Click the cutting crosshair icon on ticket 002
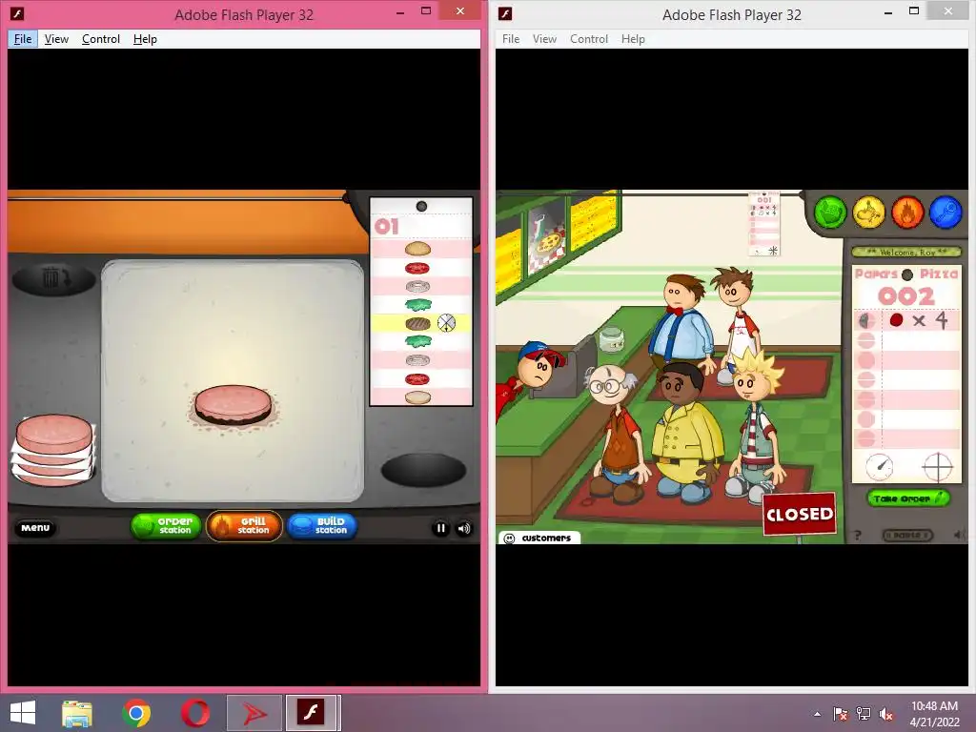The width and height of the screenshot is (976, 732). (x=937, y=466)
